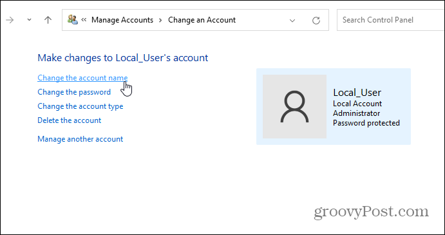Focus the Search Control Panel field
The image size is (445, 235).
tap(390, 20)
